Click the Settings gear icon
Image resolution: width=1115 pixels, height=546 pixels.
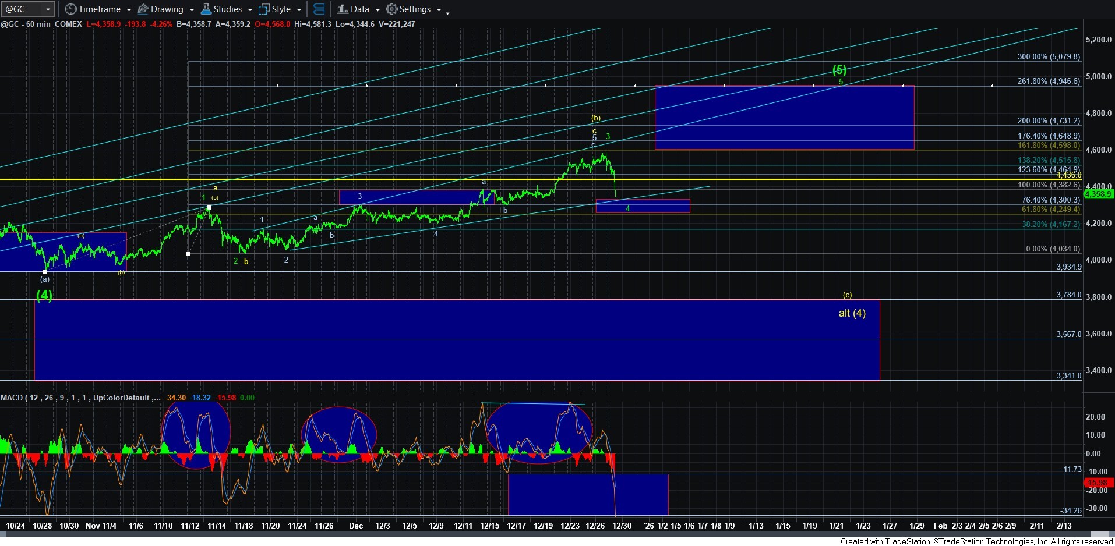point(392,9)
